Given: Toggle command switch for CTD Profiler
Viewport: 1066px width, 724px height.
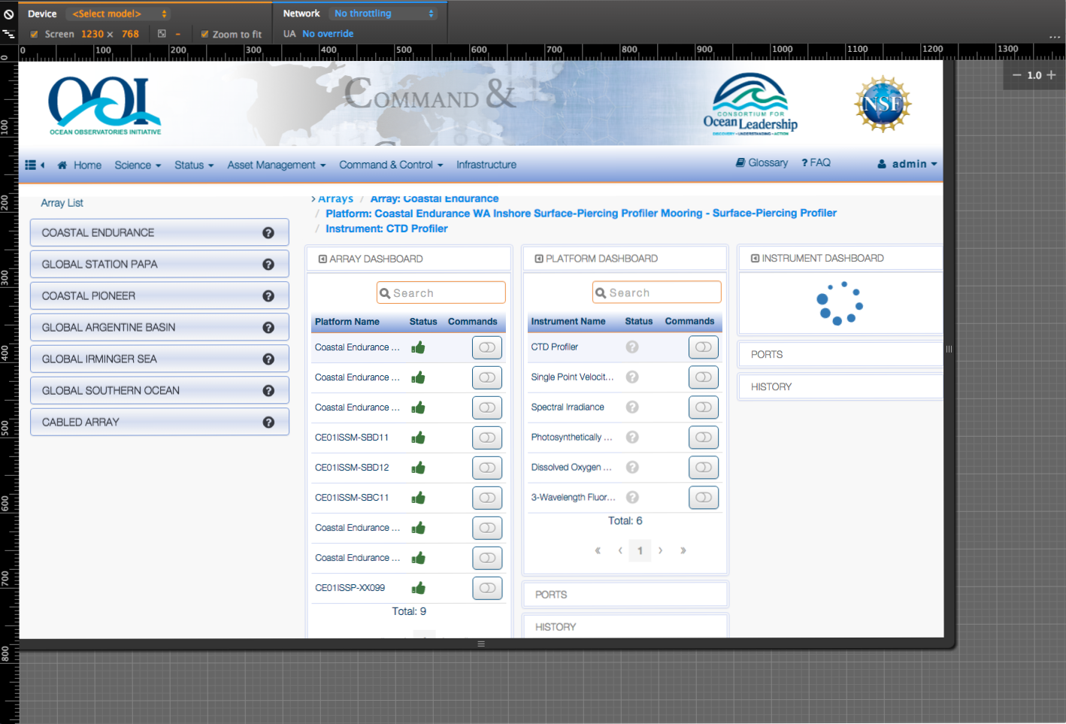Looking at the screenshot, I should (x=703, y=347).
